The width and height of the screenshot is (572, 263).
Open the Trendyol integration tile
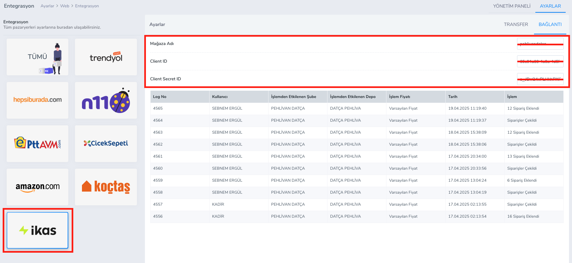click(x=106, y=57)
